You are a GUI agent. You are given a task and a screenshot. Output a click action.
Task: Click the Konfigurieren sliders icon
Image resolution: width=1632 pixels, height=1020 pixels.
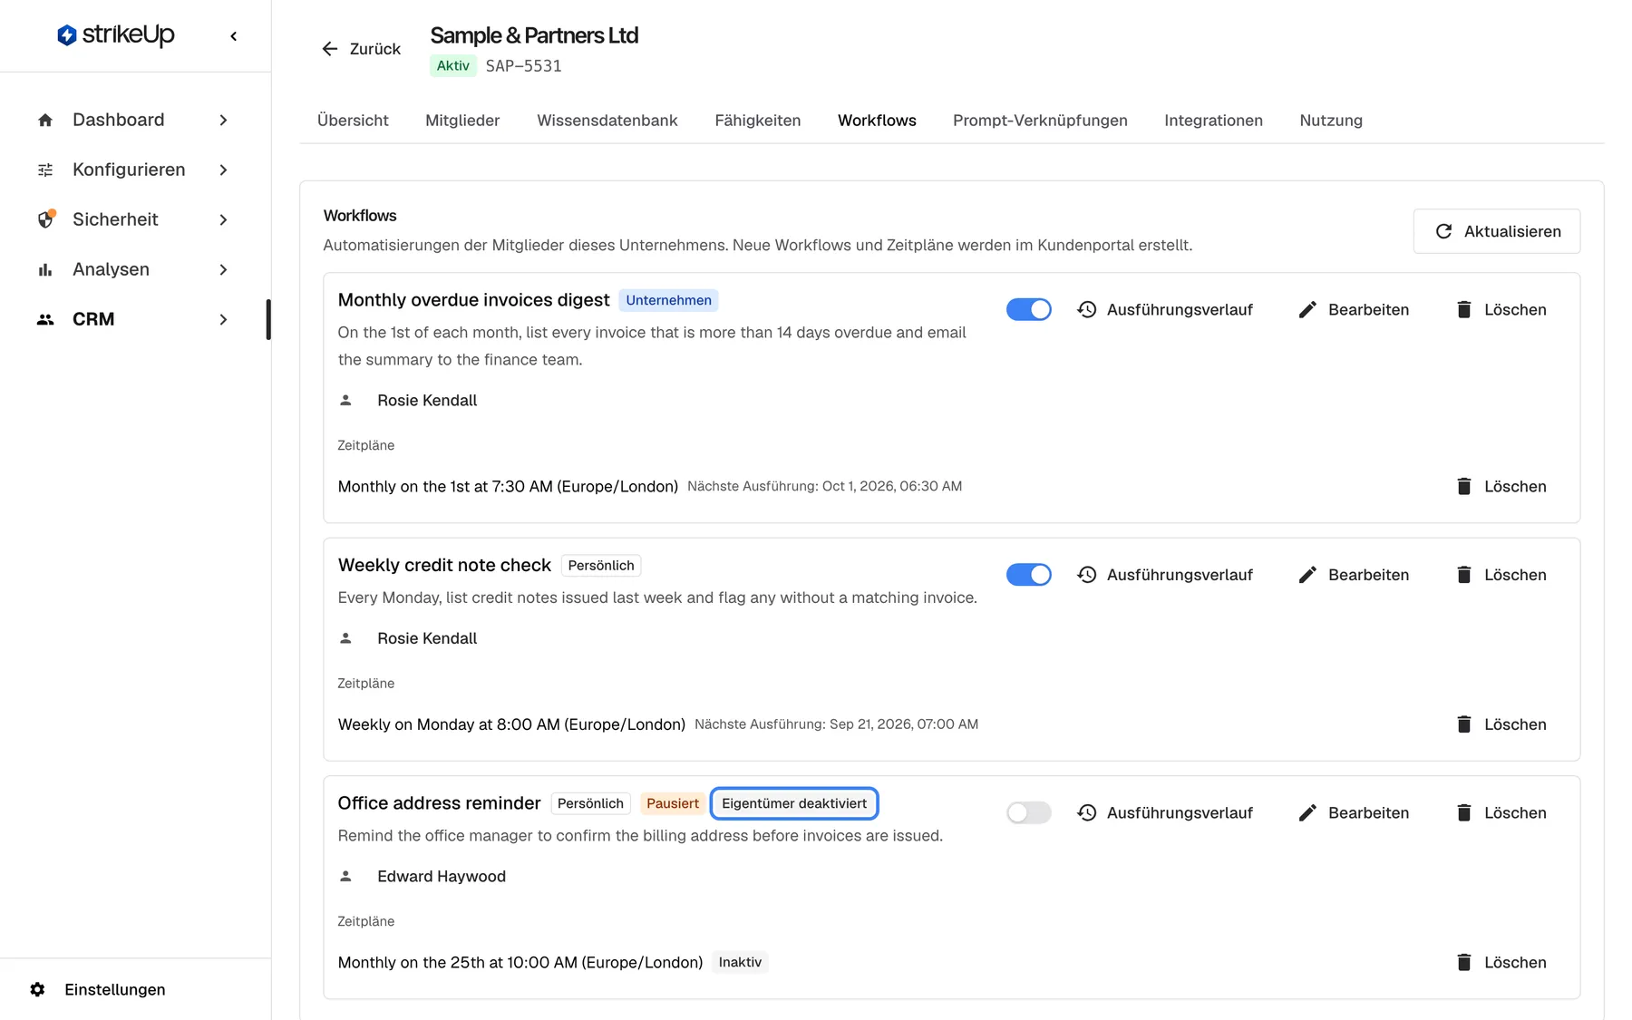pos(45,170)
